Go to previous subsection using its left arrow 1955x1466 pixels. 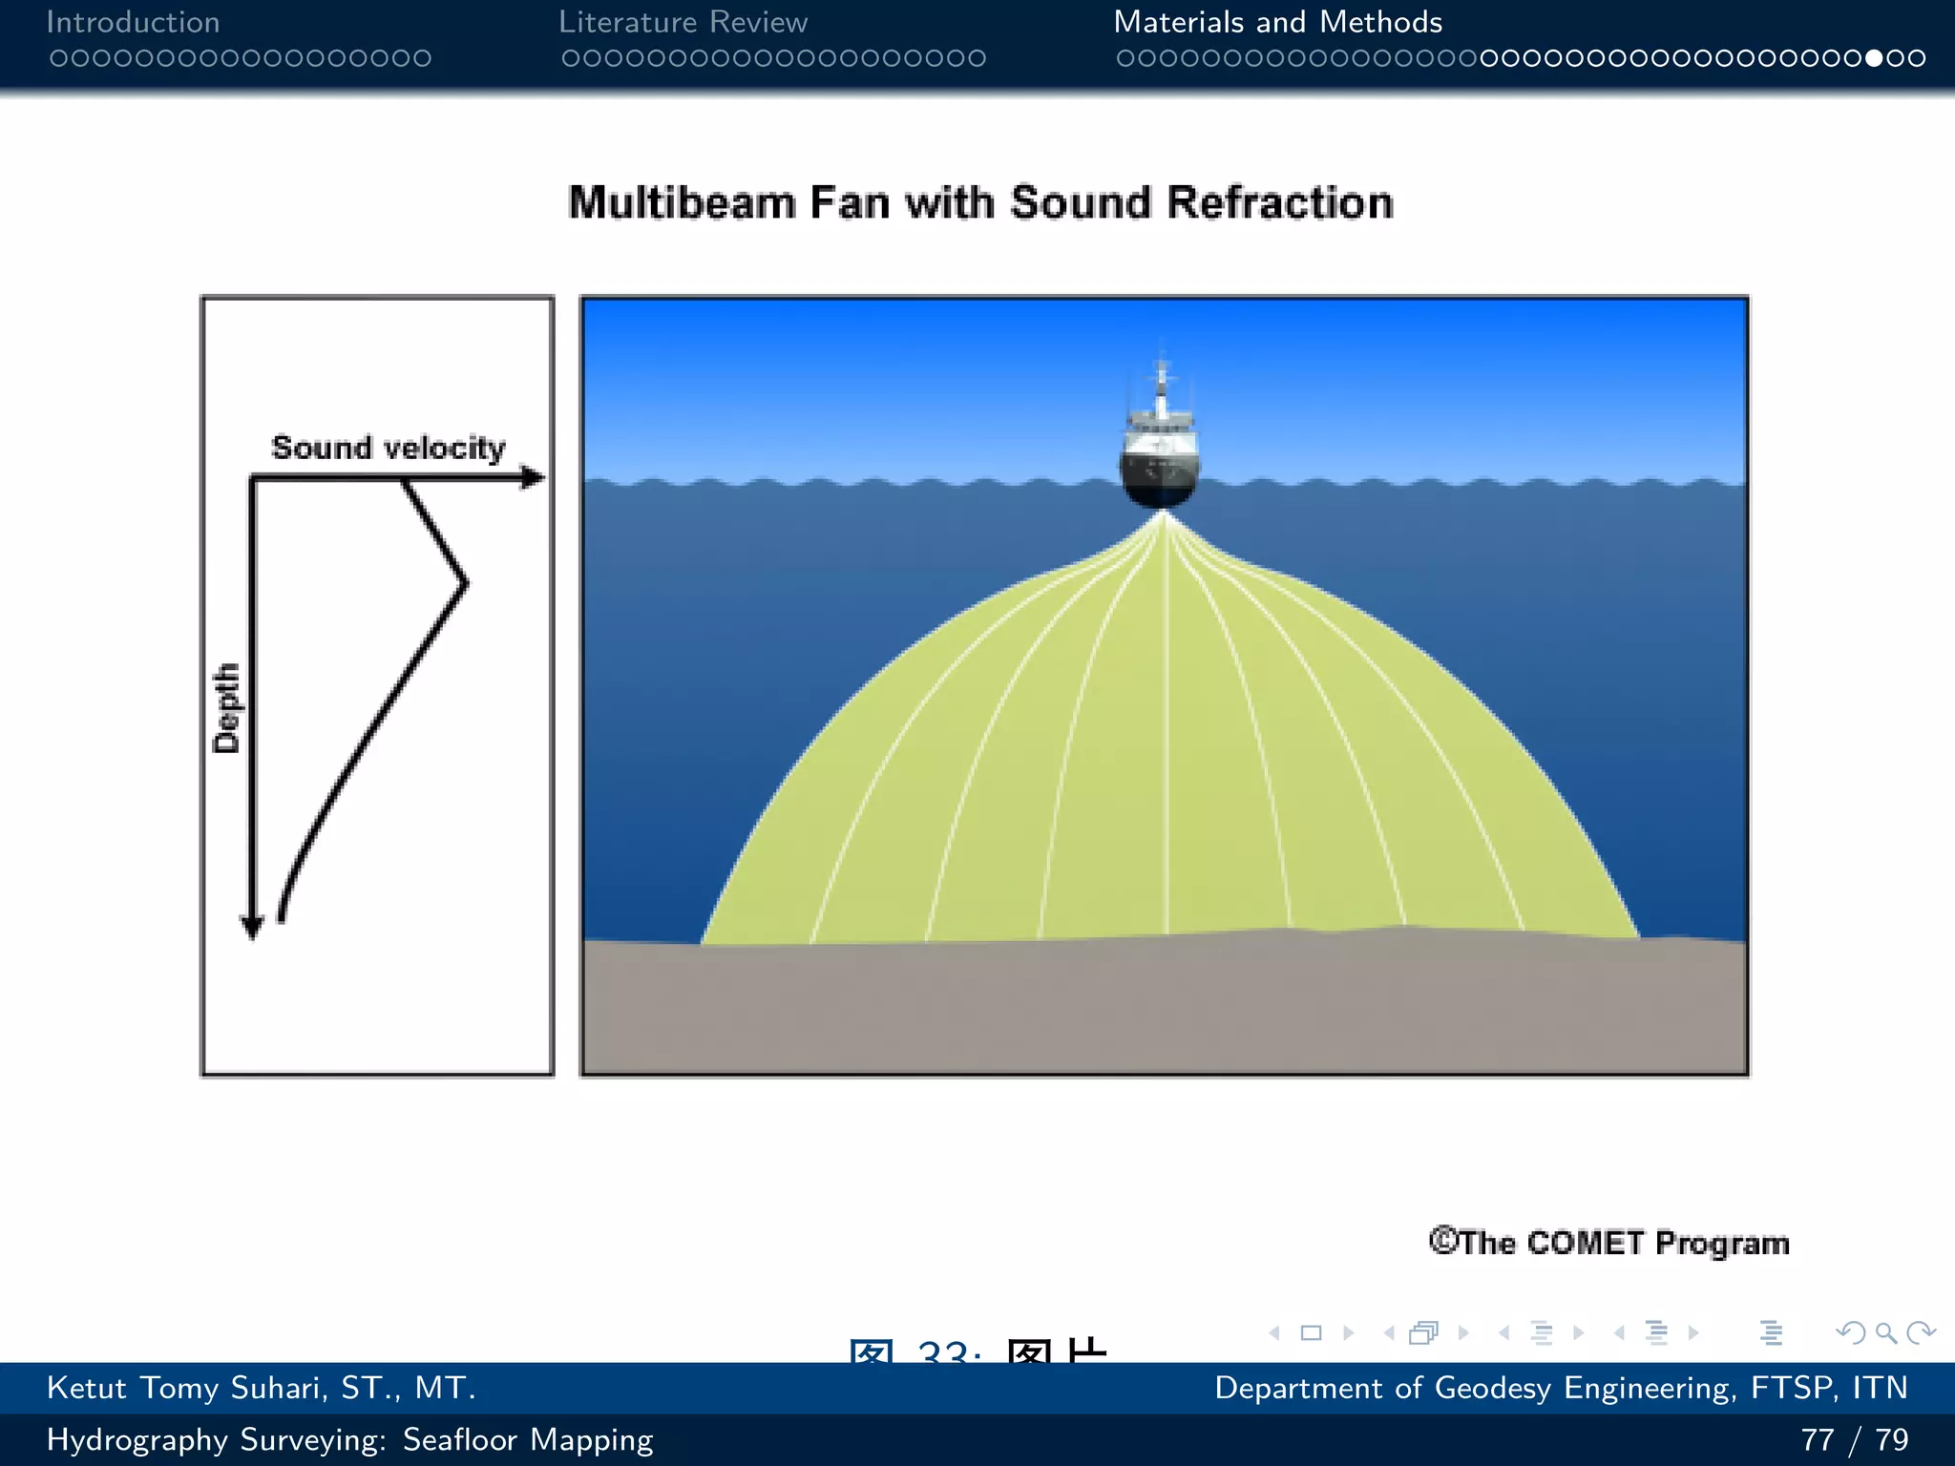1504,1333
